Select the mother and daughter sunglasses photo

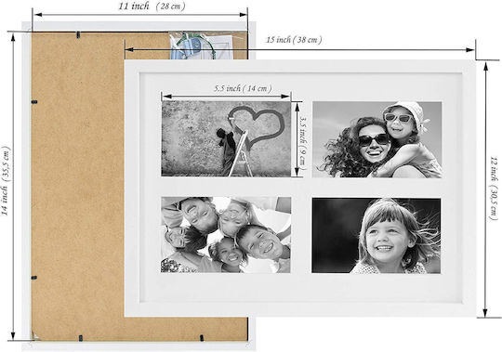coord(377,139)
